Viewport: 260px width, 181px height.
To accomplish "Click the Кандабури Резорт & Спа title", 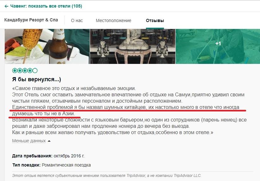I will pyautogui.click(x=31, y=20).
